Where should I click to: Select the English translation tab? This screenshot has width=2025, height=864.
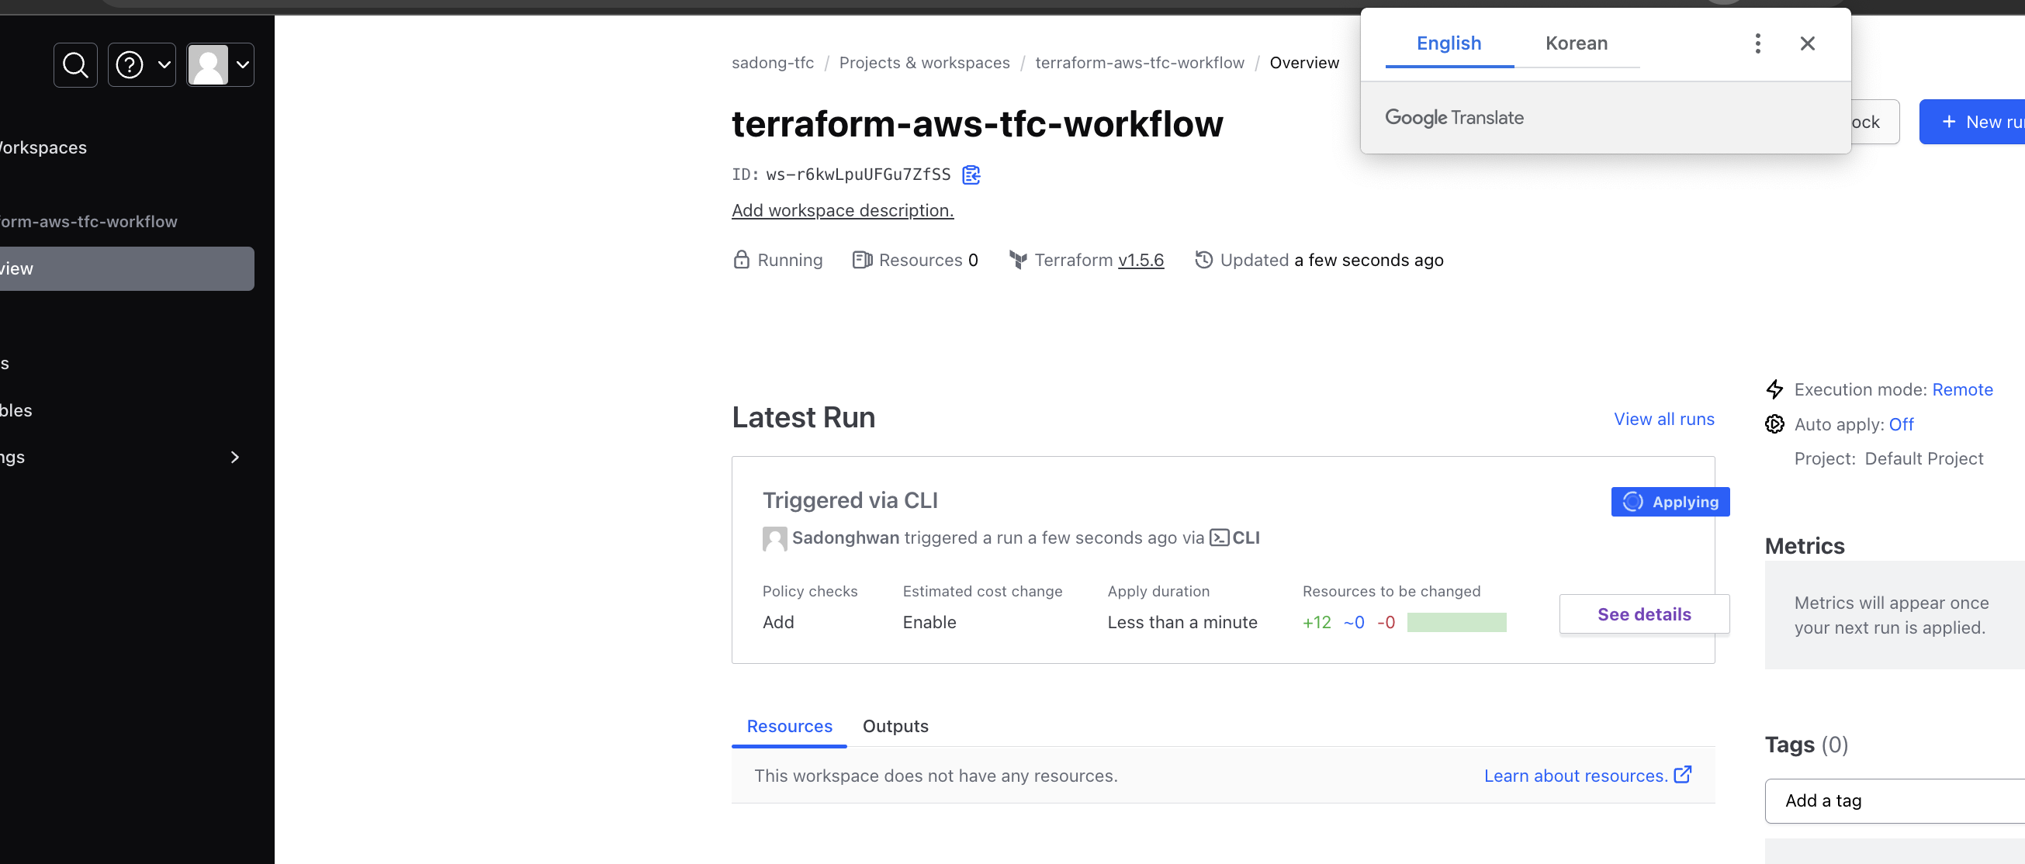[1449, 43]
